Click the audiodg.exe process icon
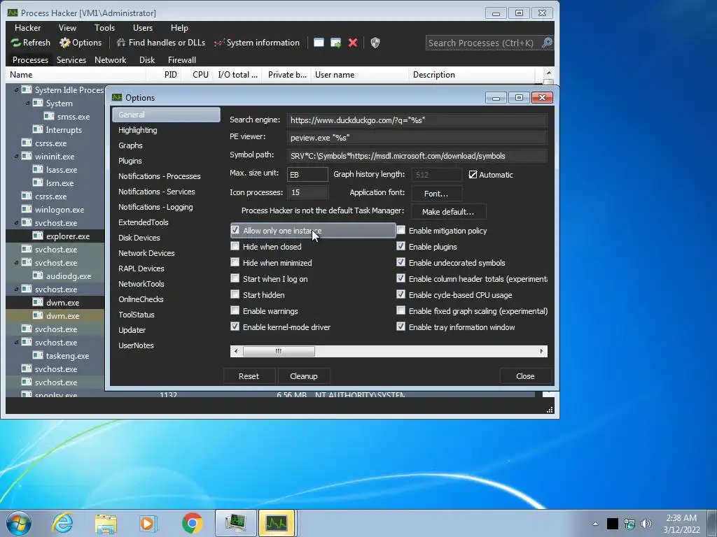 click(39, 275)
